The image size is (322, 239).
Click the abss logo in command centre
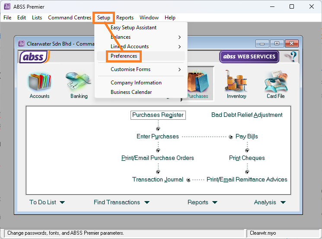[x=34, y=57]
